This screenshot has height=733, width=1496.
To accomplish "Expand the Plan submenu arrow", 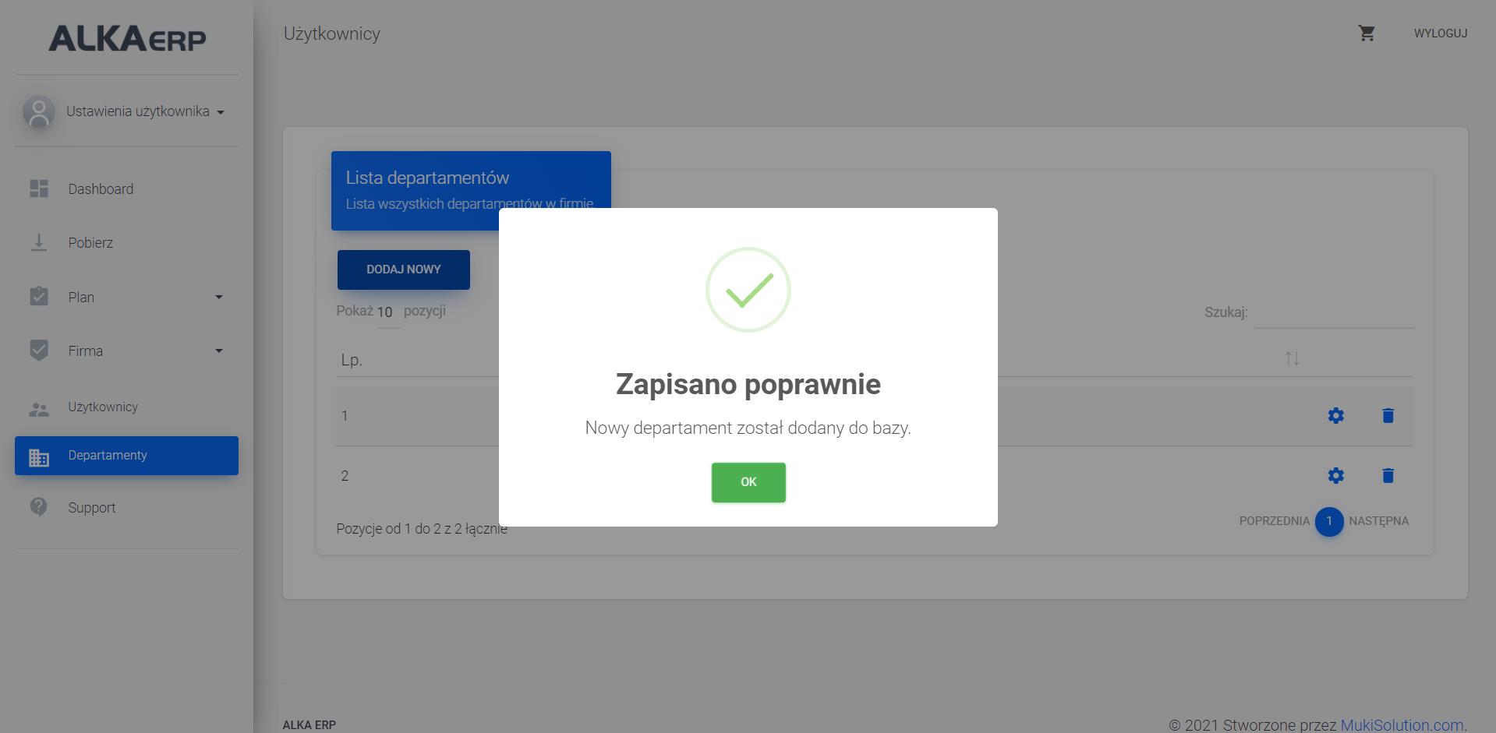I will 219,297.
